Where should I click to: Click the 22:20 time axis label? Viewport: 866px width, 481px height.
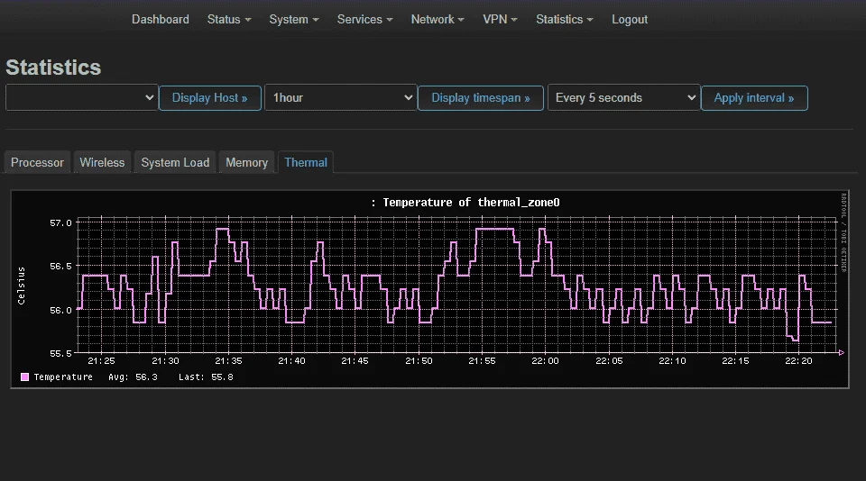pos(798,360)
